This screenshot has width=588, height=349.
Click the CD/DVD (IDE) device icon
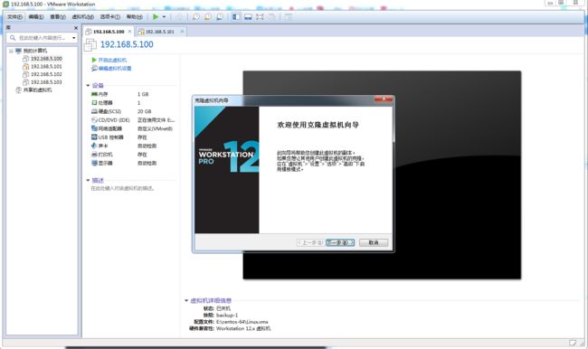pyautogui.click(x=94, y=120)
